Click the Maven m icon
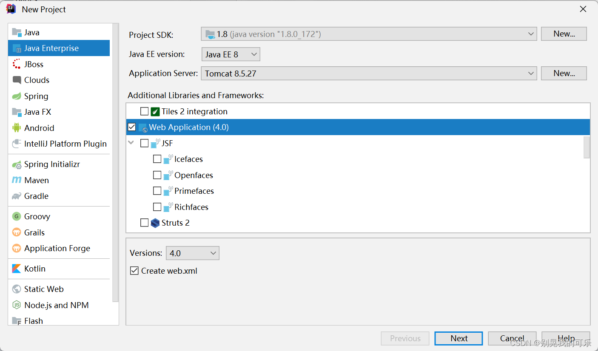 click(x=17, y=180)
